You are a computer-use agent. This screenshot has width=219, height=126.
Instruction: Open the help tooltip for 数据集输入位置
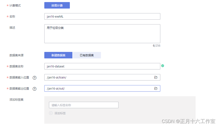coord(34,78)
